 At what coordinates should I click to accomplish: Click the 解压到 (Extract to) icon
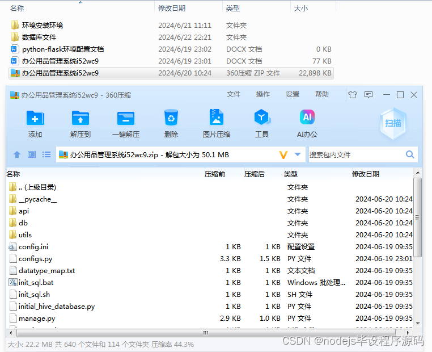pos(80,118)
